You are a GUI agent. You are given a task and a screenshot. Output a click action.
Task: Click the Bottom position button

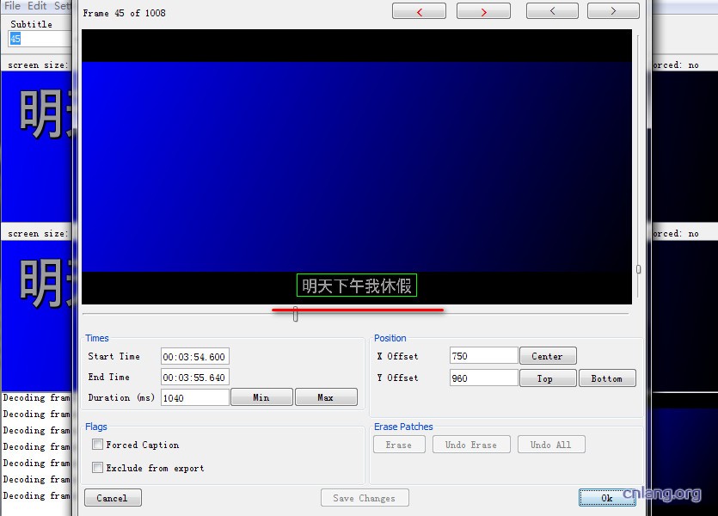point(607,378)
